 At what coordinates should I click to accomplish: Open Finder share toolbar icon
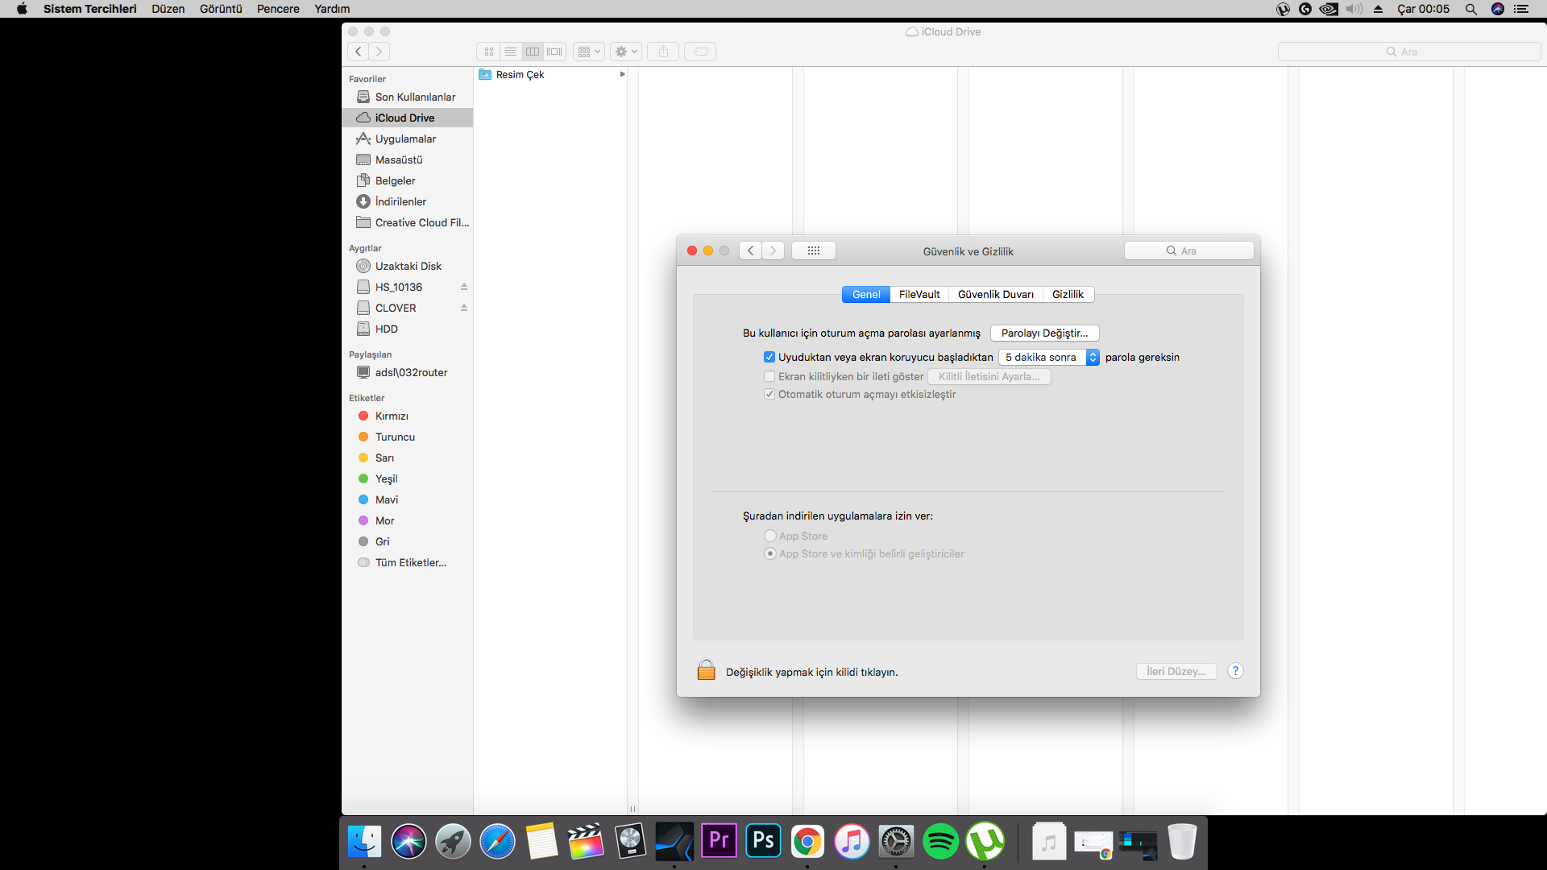[x=663, y=52]
